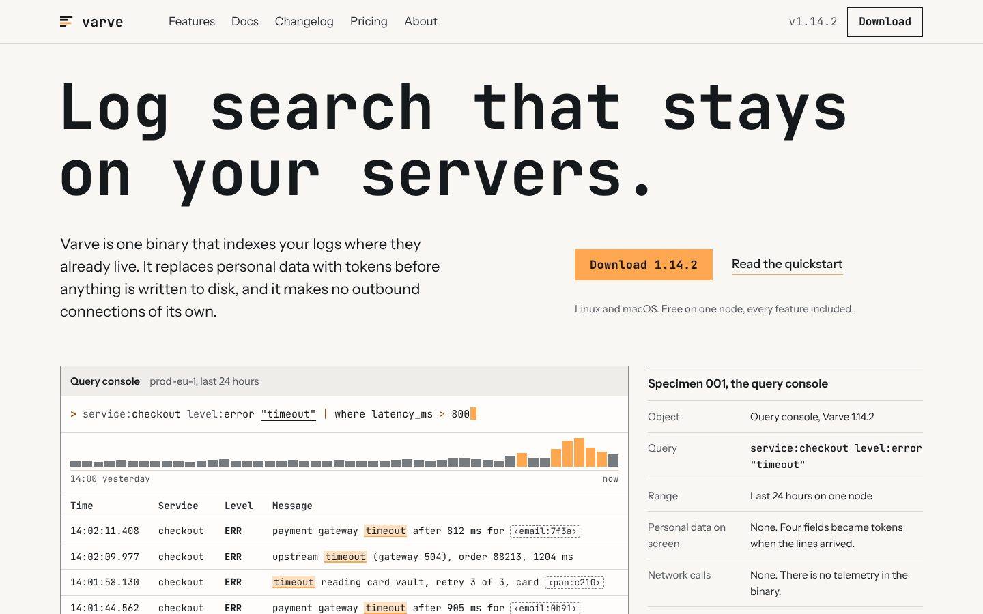
Task: Click the Time column header
Action: click(x=82, y=506)
